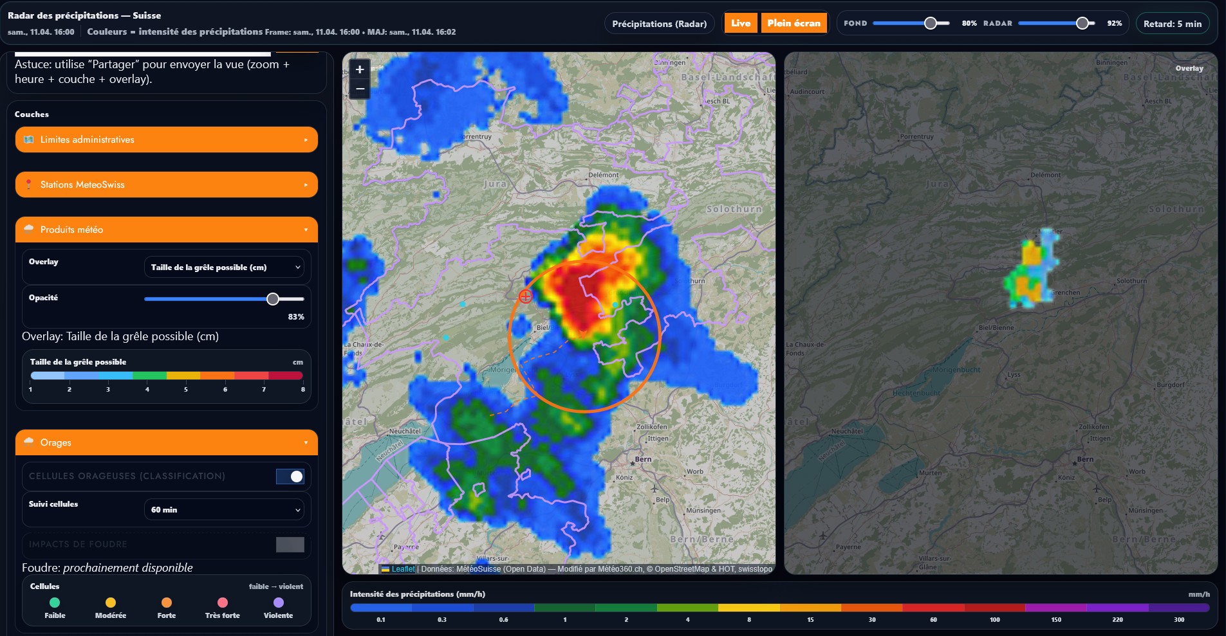Open the Overlay dropdown for hail size
Image resolution: width=1226 pixels, height=636 pixels.
click(x=226, y=268)
